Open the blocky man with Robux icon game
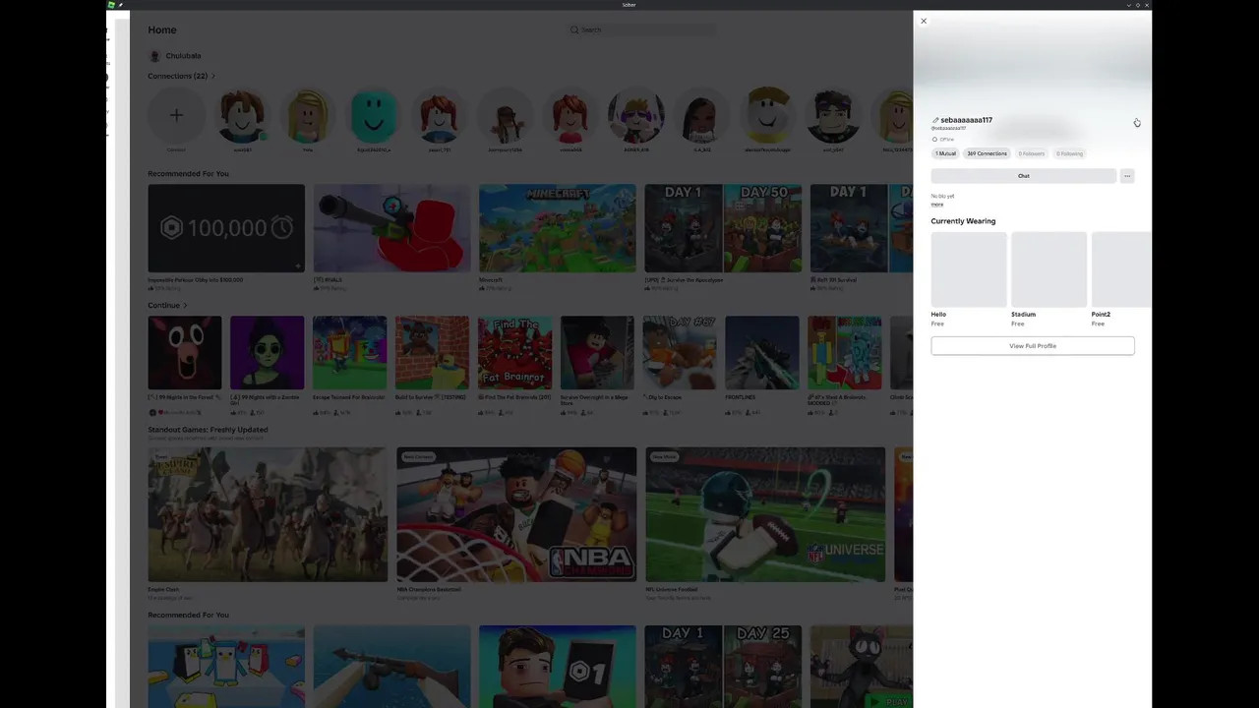This screenshot has width=1259, height=708. 558,667
